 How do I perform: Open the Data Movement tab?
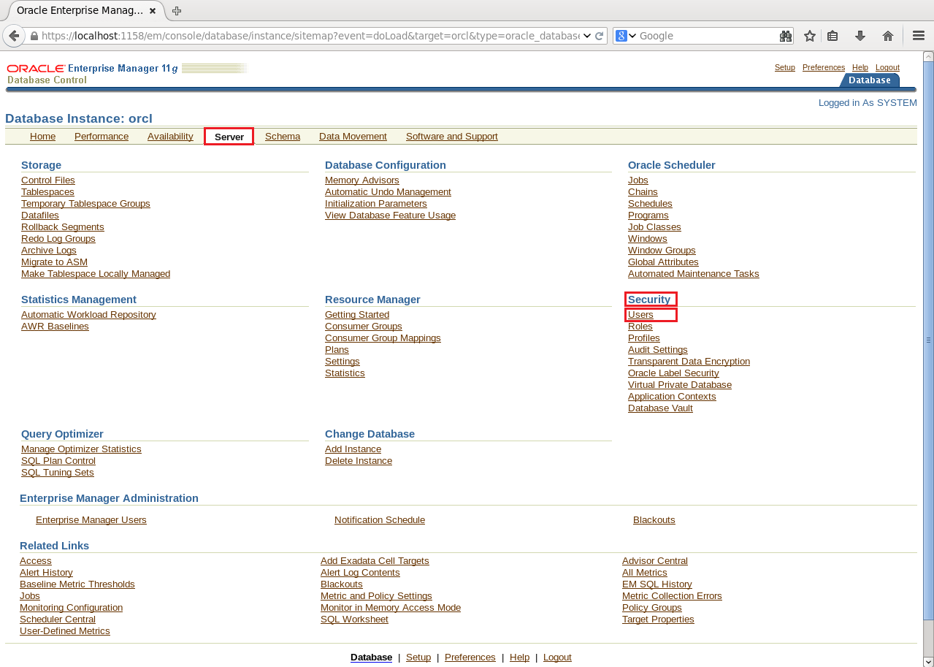353,137
